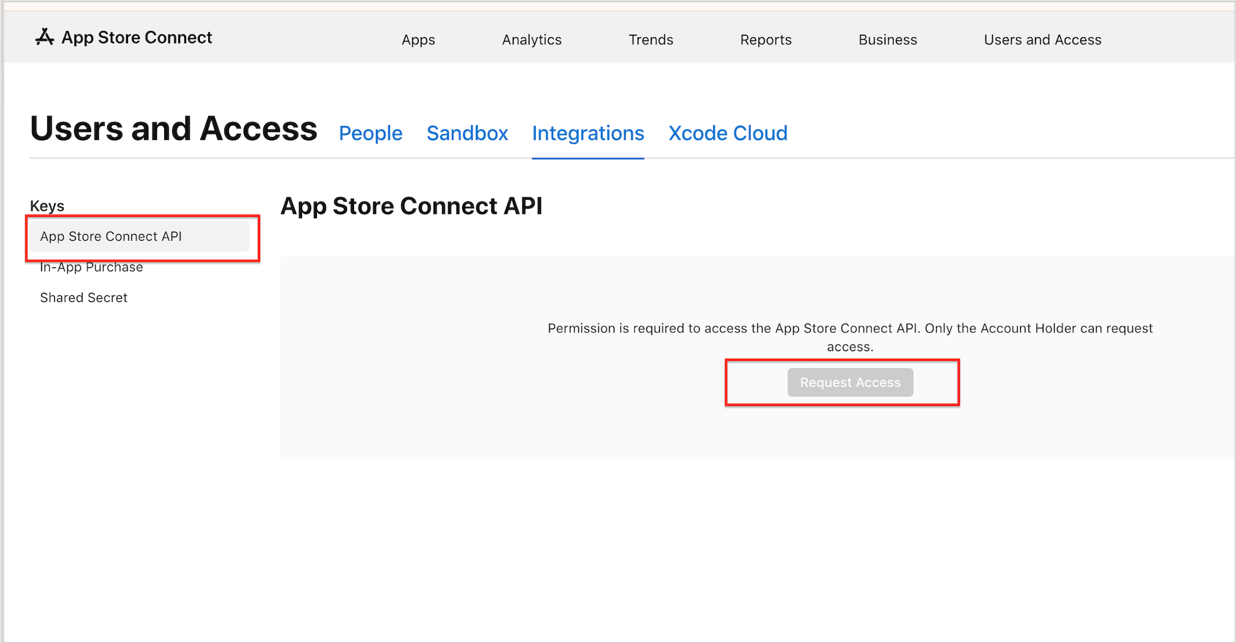
Task: Select App Store Connect API under Keys
Action: tap(111, 236)
